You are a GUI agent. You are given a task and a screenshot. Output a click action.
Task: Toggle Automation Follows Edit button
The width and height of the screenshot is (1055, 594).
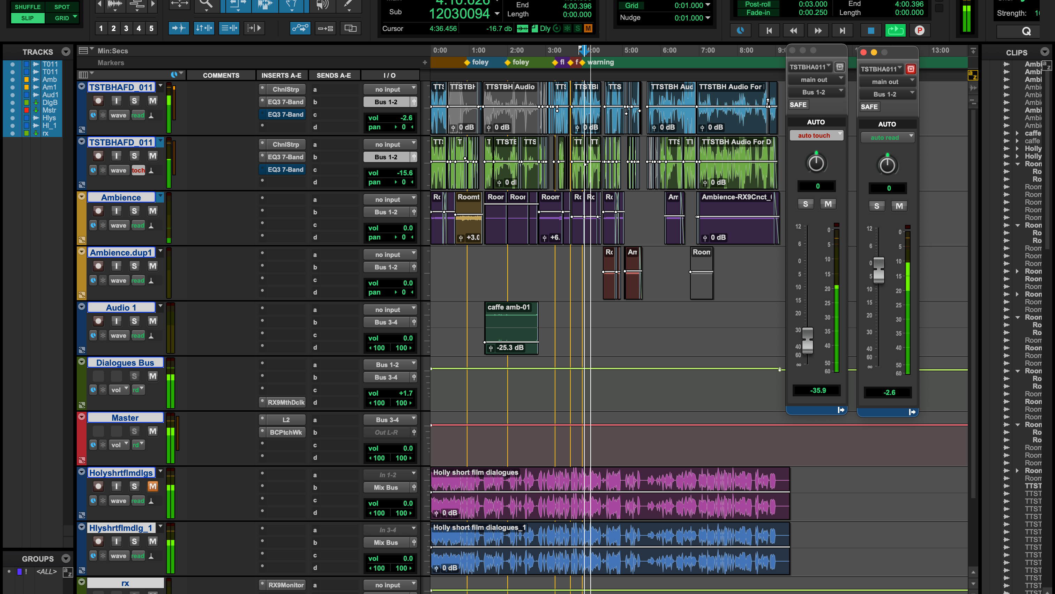pyautogui.click(x=300, y=28)
